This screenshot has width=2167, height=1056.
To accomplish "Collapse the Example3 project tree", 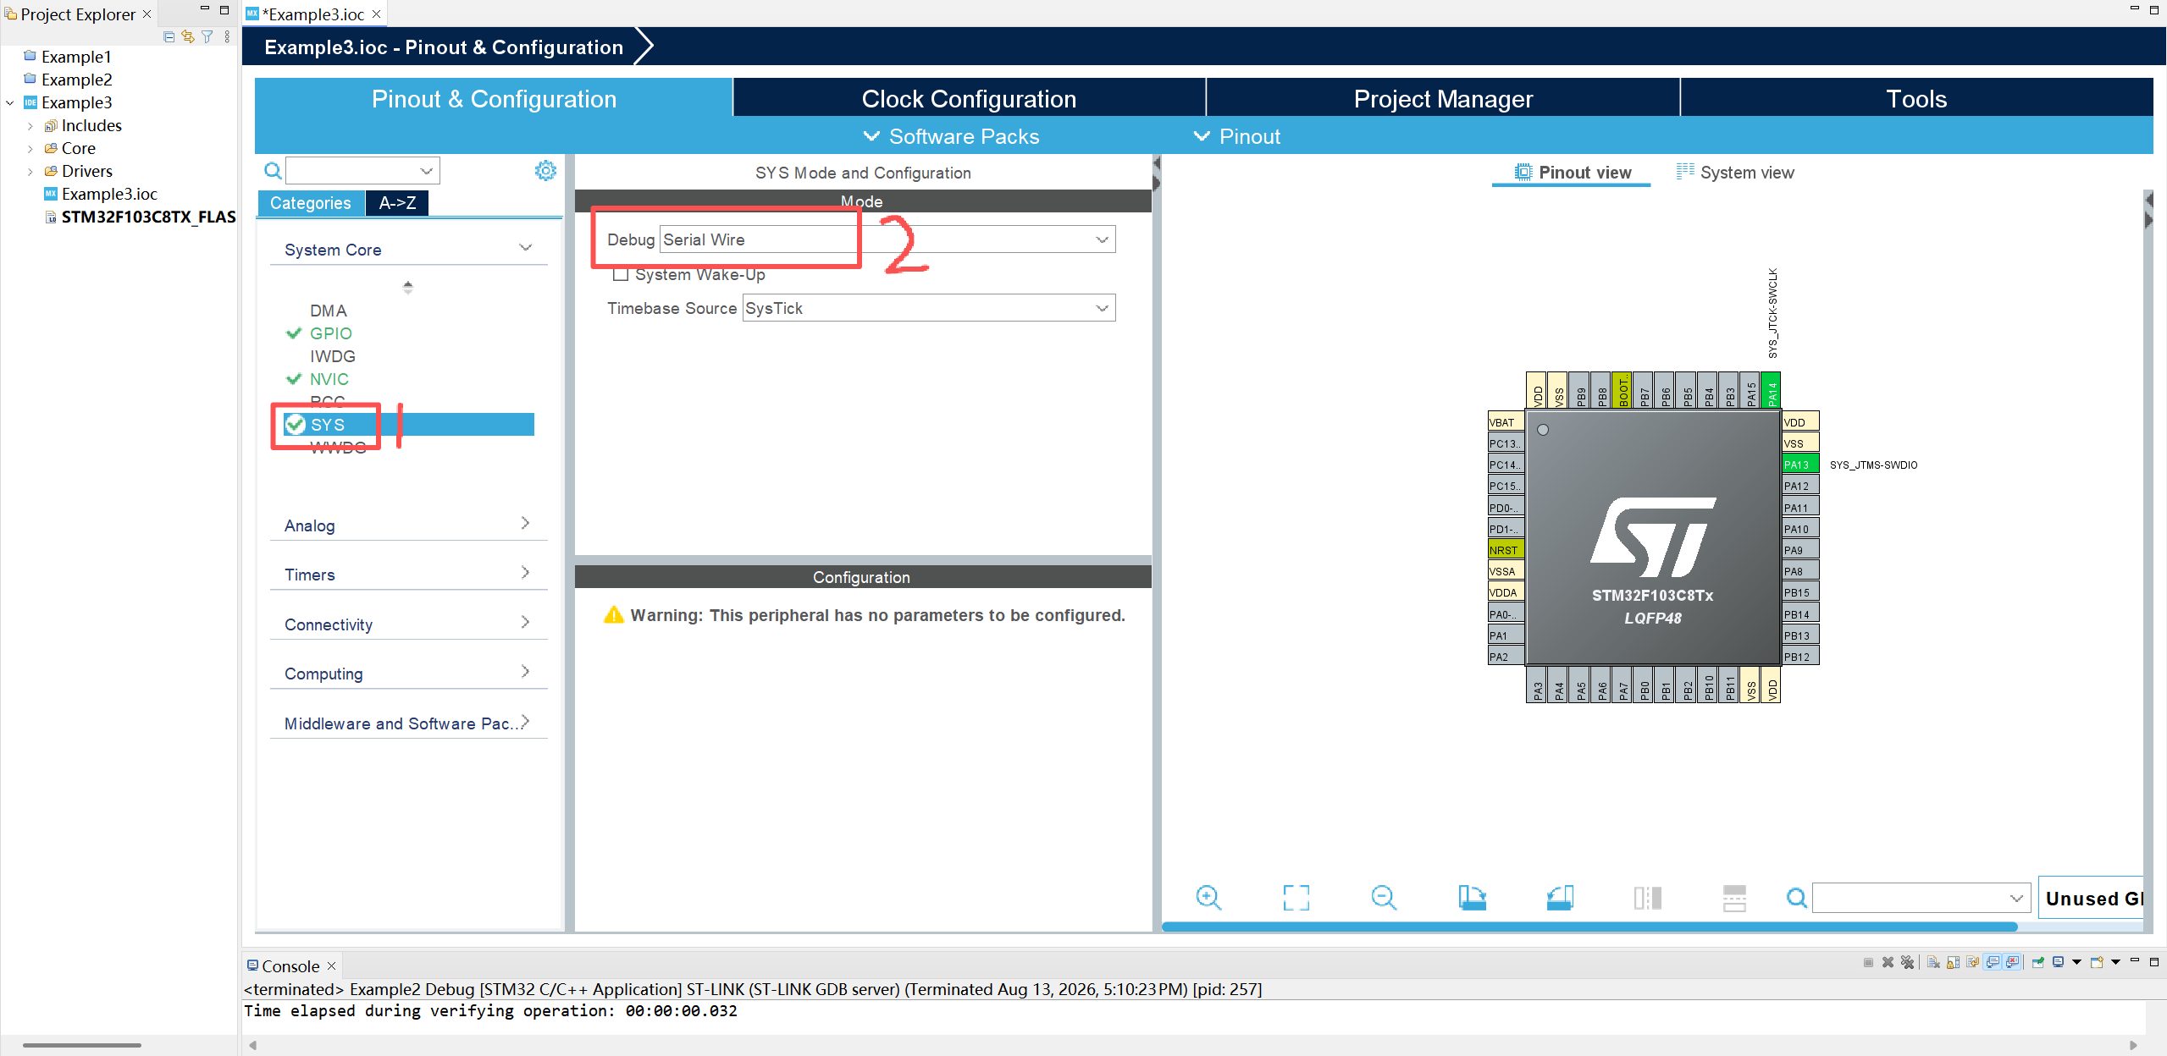I will (10, 102).
